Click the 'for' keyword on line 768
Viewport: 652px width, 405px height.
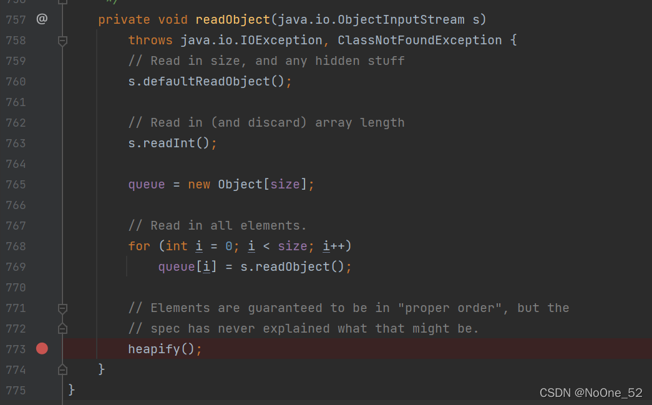[x=139, y=246]
